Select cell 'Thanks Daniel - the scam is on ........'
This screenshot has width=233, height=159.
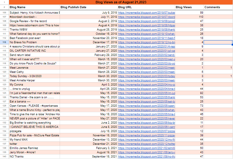(34, 97)
